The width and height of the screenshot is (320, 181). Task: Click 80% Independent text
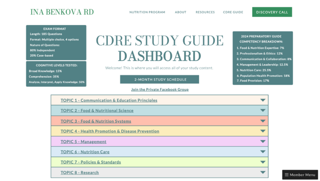(42, 50)
